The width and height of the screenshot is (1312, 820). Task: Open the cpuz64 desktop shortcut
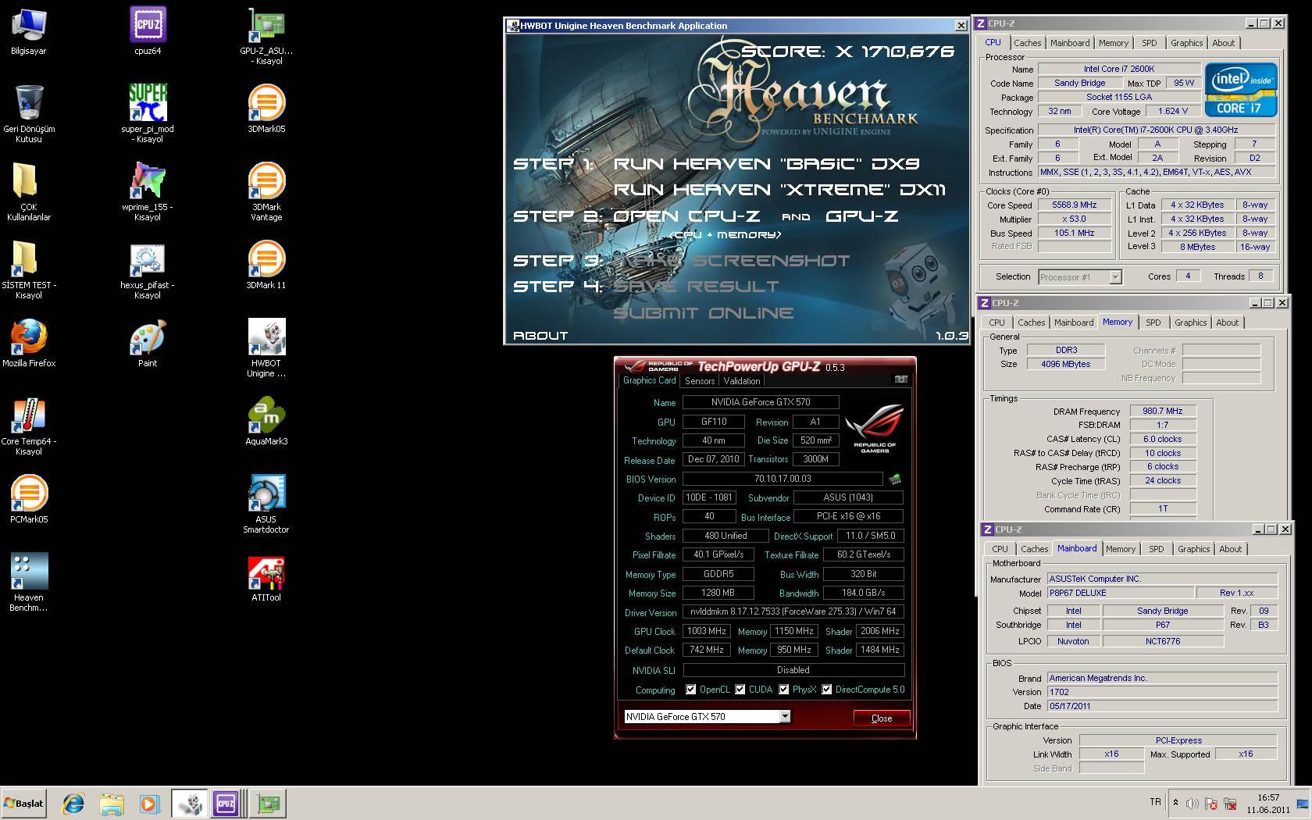[x=148, y=31]
